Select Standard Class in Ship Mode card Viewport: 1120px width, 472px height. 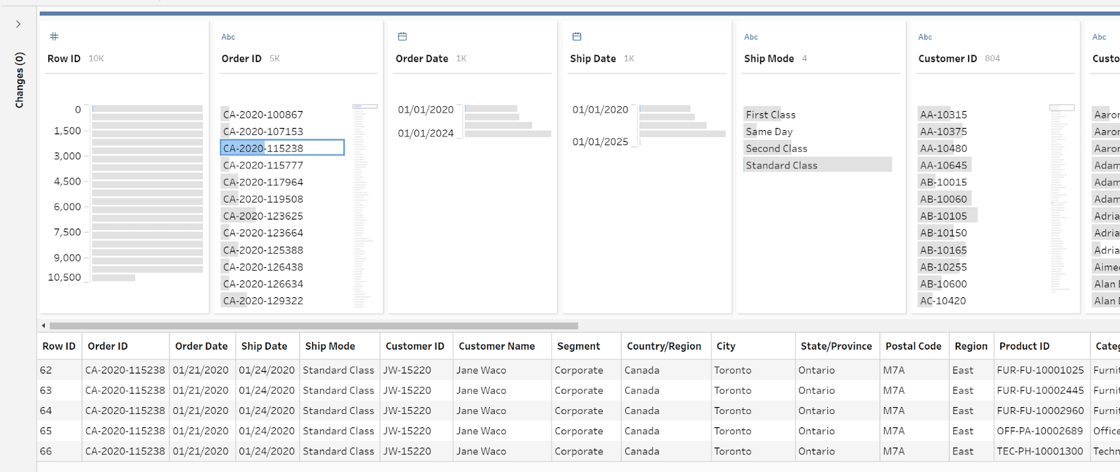(x=818, y=165)
